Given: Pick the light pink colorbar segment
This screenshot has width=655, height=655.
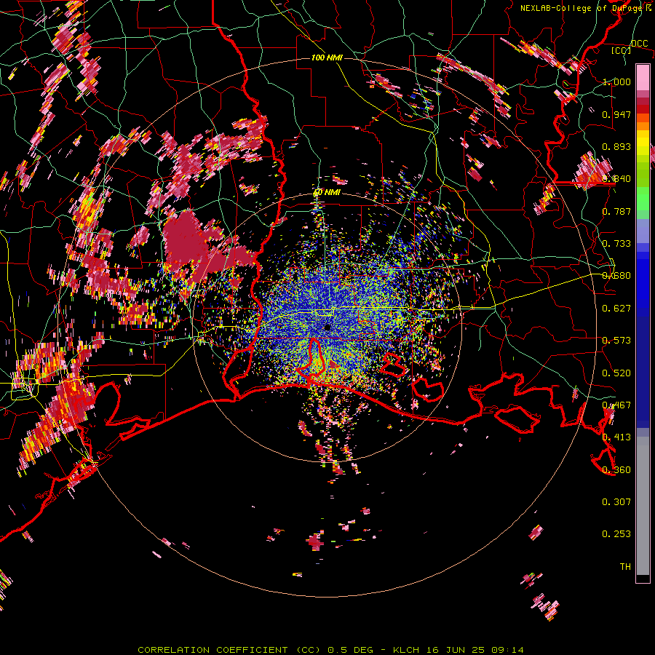Looking at the screenshot, I should (x=643, y=77).
